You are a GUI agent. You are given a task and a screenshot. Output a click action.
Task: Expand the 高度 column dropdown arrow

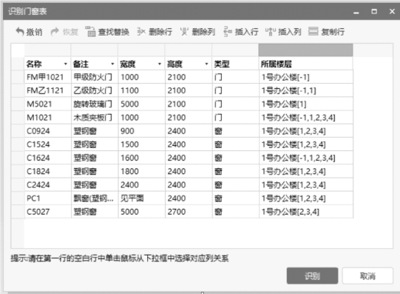[206, 64]
